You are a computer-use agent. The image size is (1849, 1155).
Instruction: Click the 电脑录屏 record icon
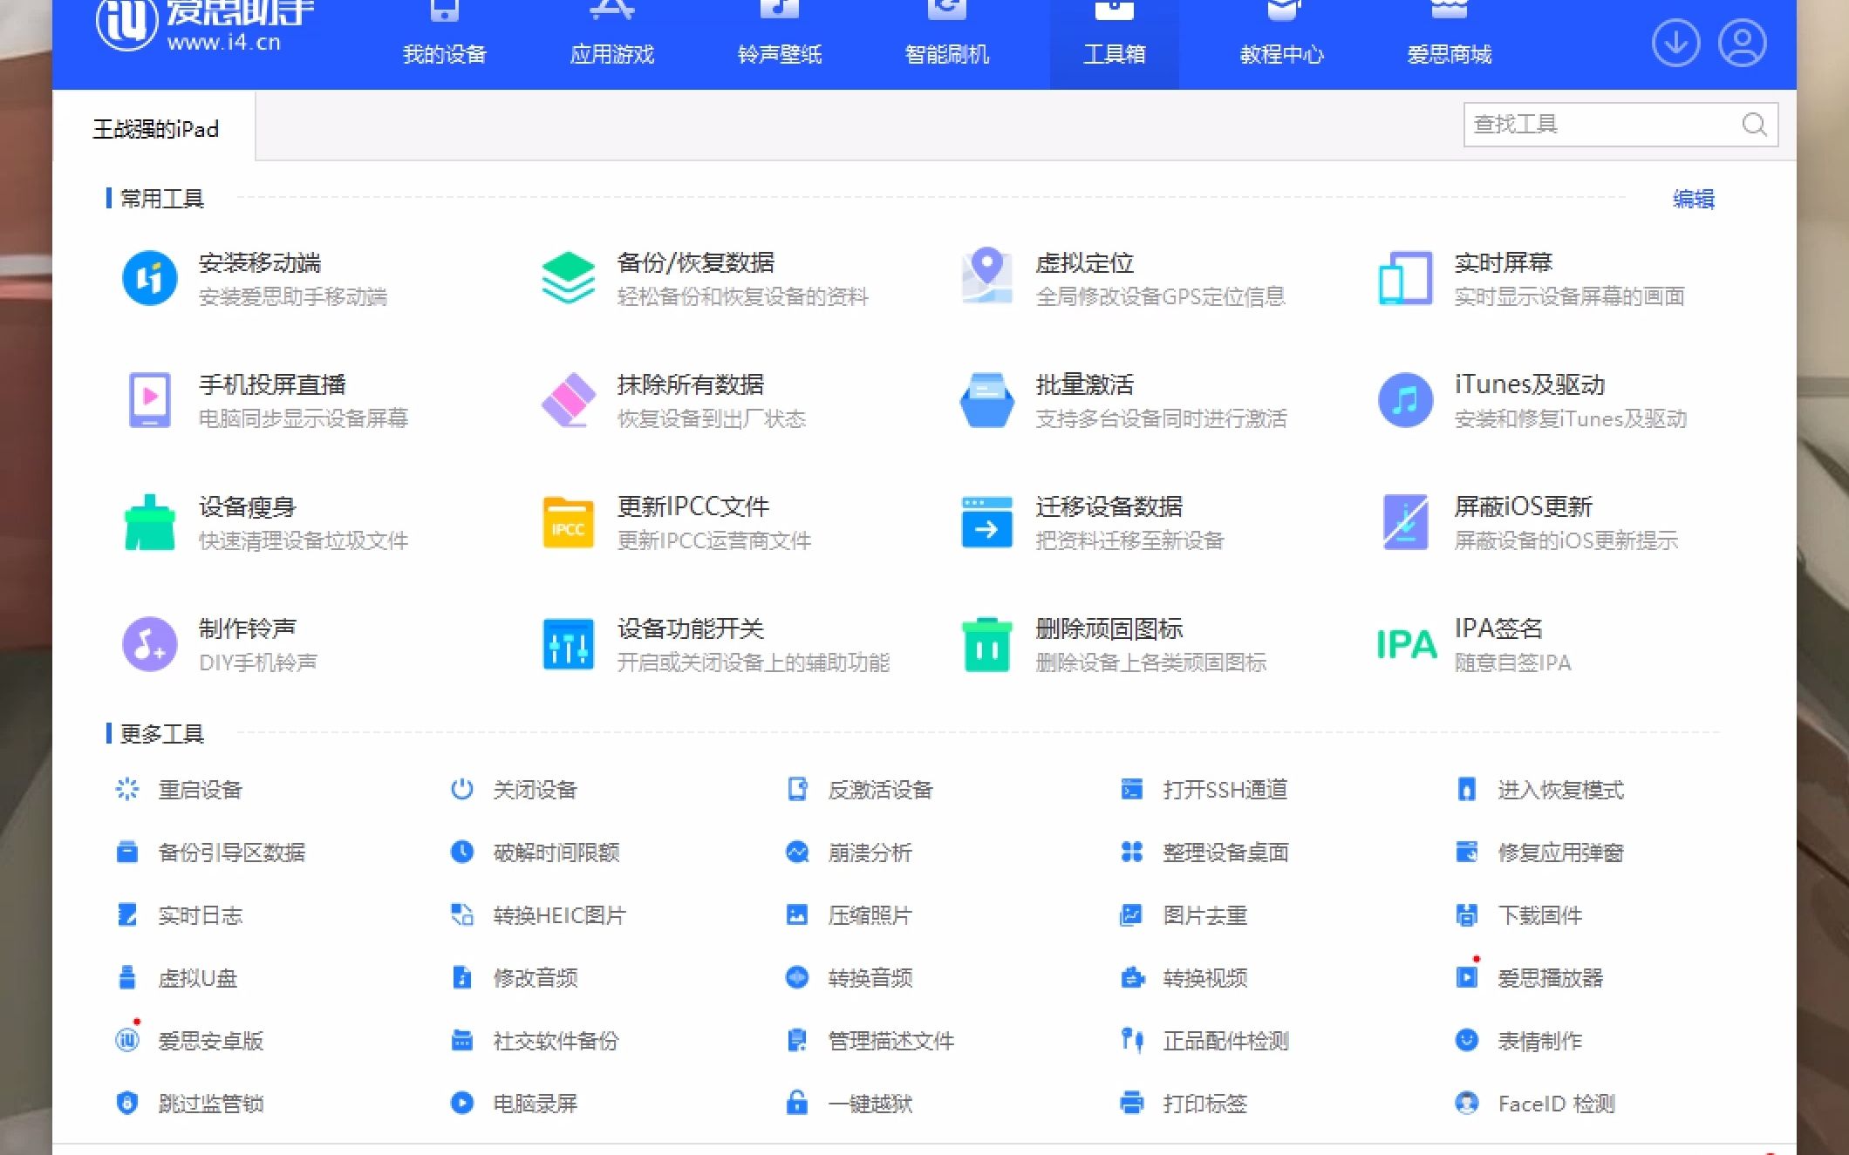461,1103
